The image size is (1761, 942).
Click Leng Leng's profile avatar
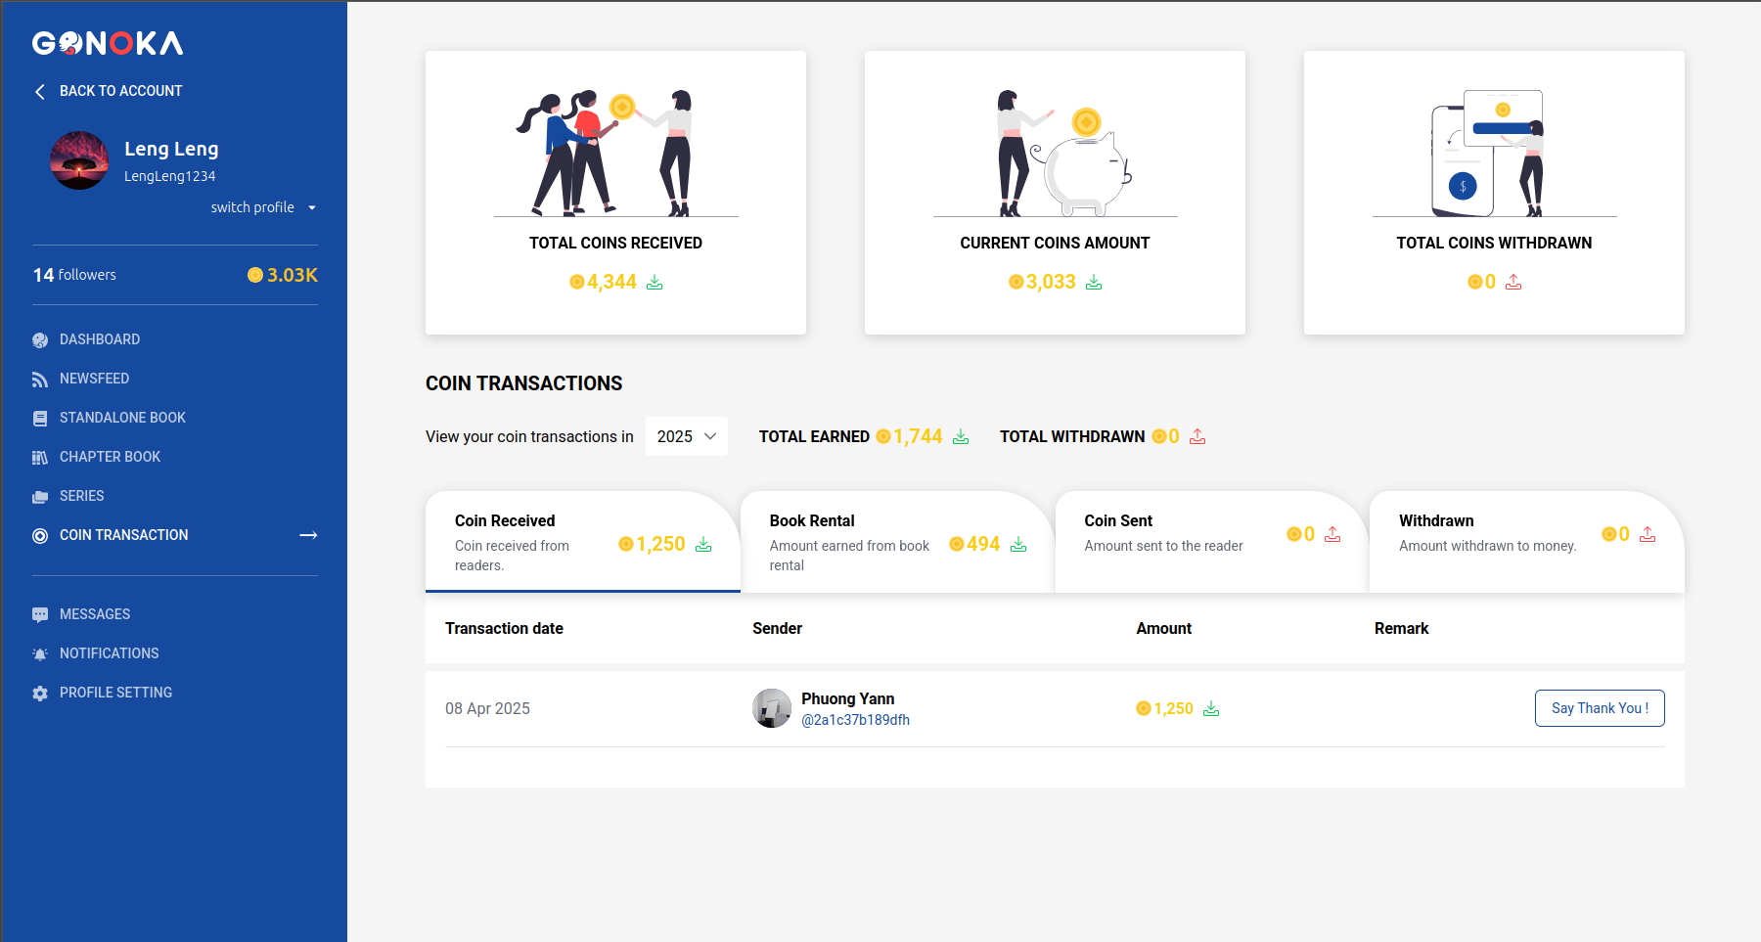(x=79, y=160)
